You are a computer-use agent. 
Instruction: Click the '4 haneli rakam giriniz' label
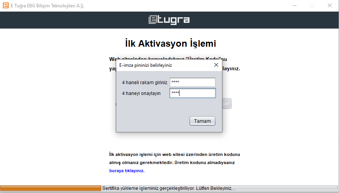point(145,82)
